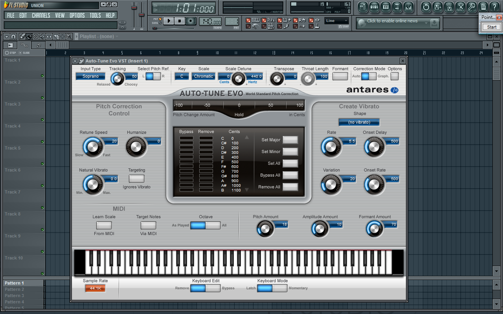The width and height of the screenshot is (503, 314).
Task: Open the TOOLS menu
Action: 95,15
